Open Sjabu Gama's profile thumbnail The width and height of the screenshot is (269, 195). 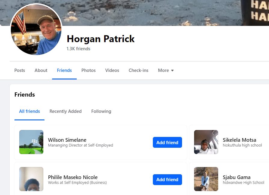pos(206,179)
